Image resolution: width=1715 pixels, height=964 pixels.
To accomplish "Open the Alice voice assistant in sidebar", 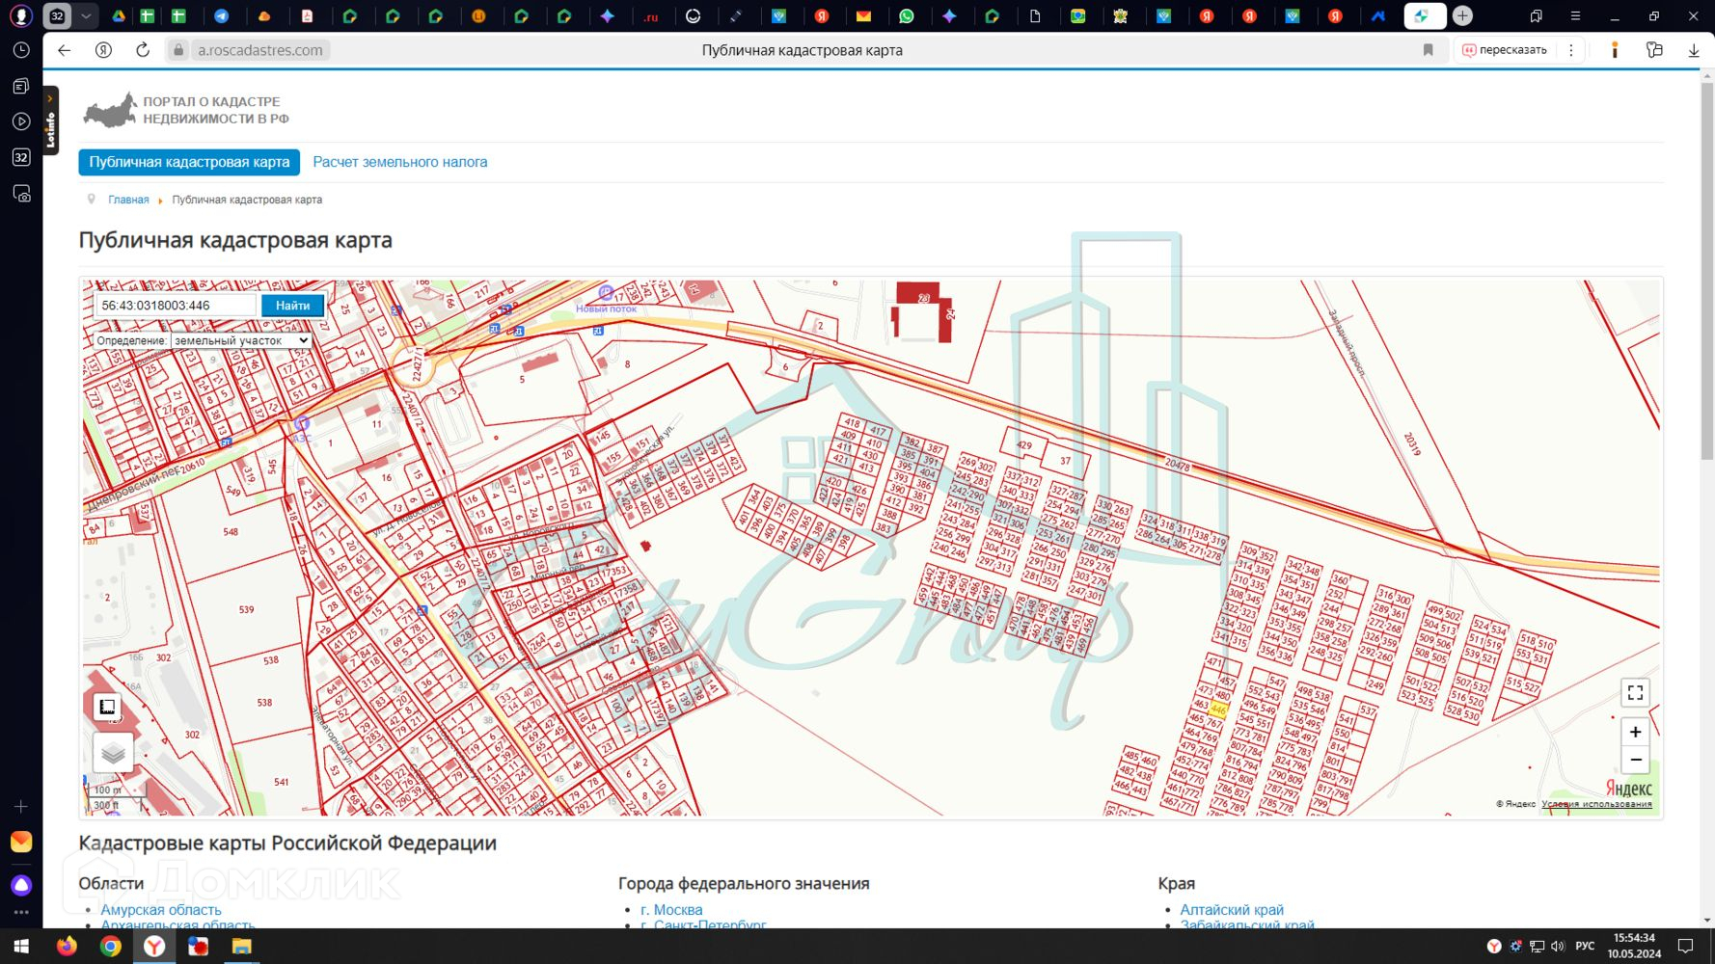I will pyautogui.click(x=21, y=885).
